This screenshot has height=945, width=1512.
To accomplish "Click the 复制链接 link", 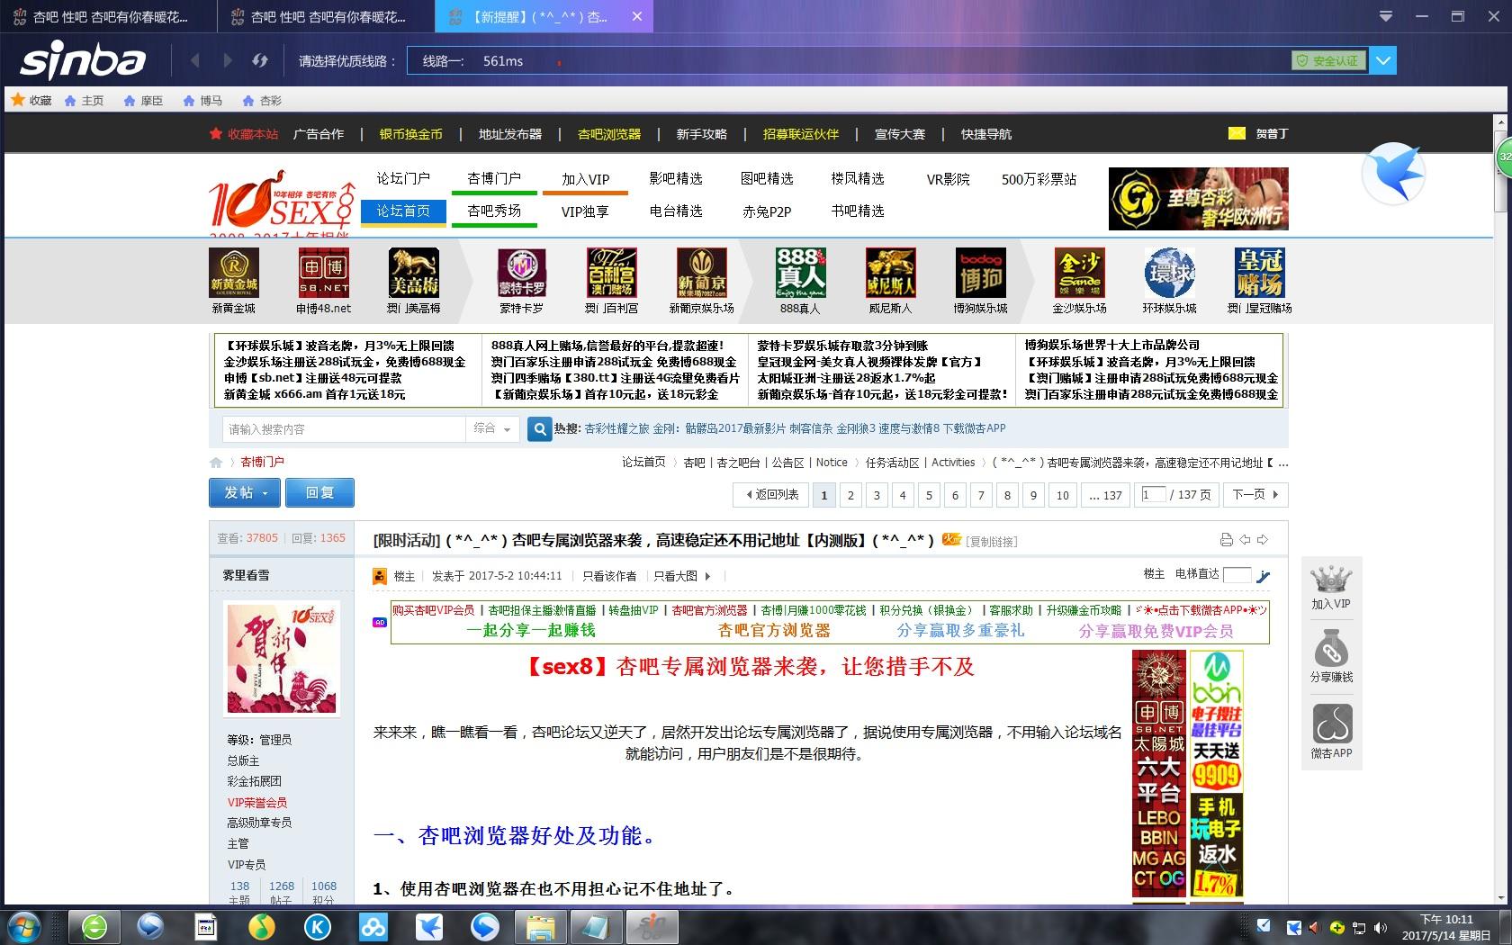I will pyautogui.click(x=992, y=542).
